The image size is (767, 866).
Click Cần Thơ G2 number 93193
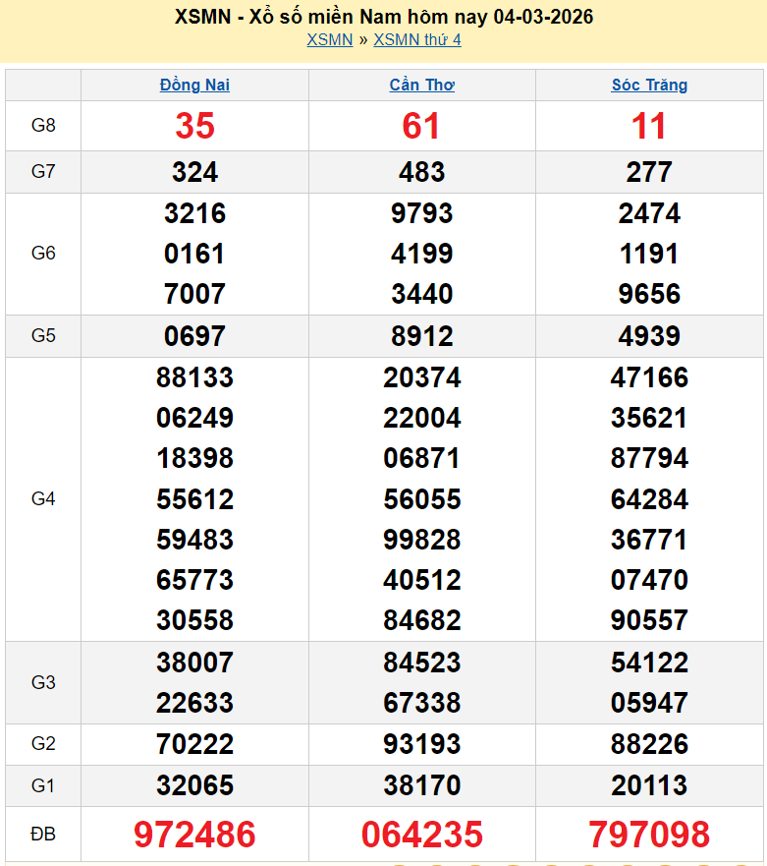[421, 744]
